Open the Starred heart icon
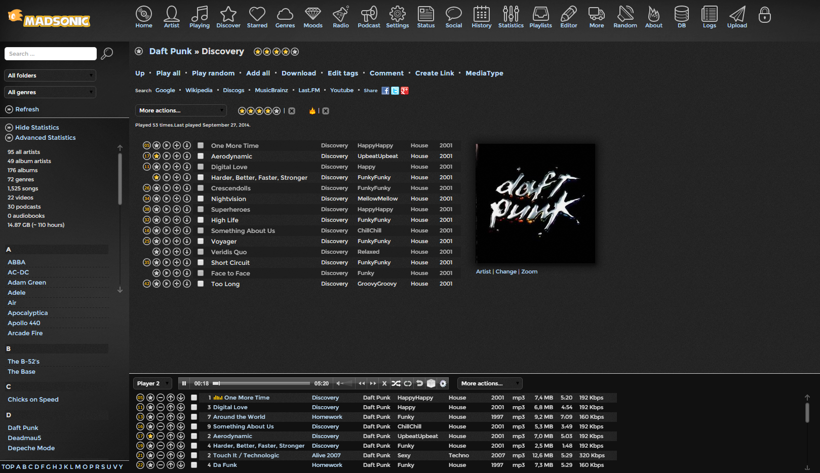Screen dimensions: 820x473 [x=257, y=14]
